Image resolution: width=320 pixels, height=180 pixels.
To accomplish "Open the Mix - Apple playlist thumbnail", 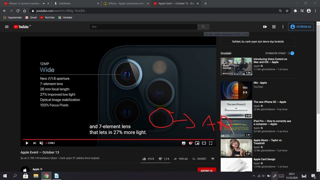I will tap(236, 90).
